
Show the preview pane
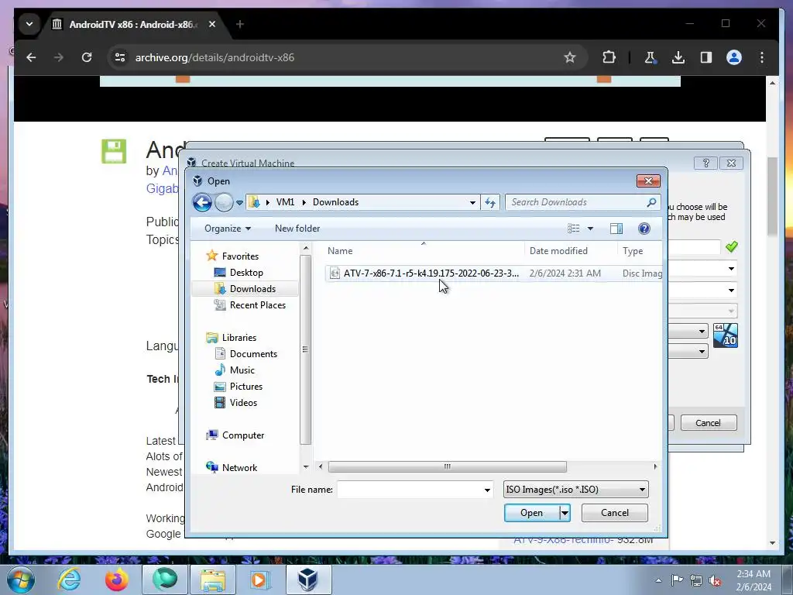616,229
